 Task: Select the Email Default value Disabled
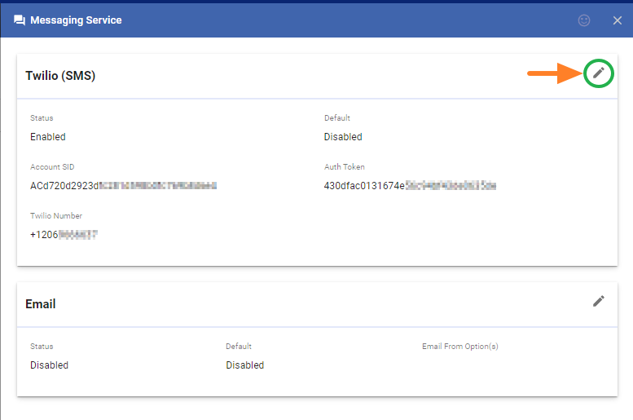244,365
